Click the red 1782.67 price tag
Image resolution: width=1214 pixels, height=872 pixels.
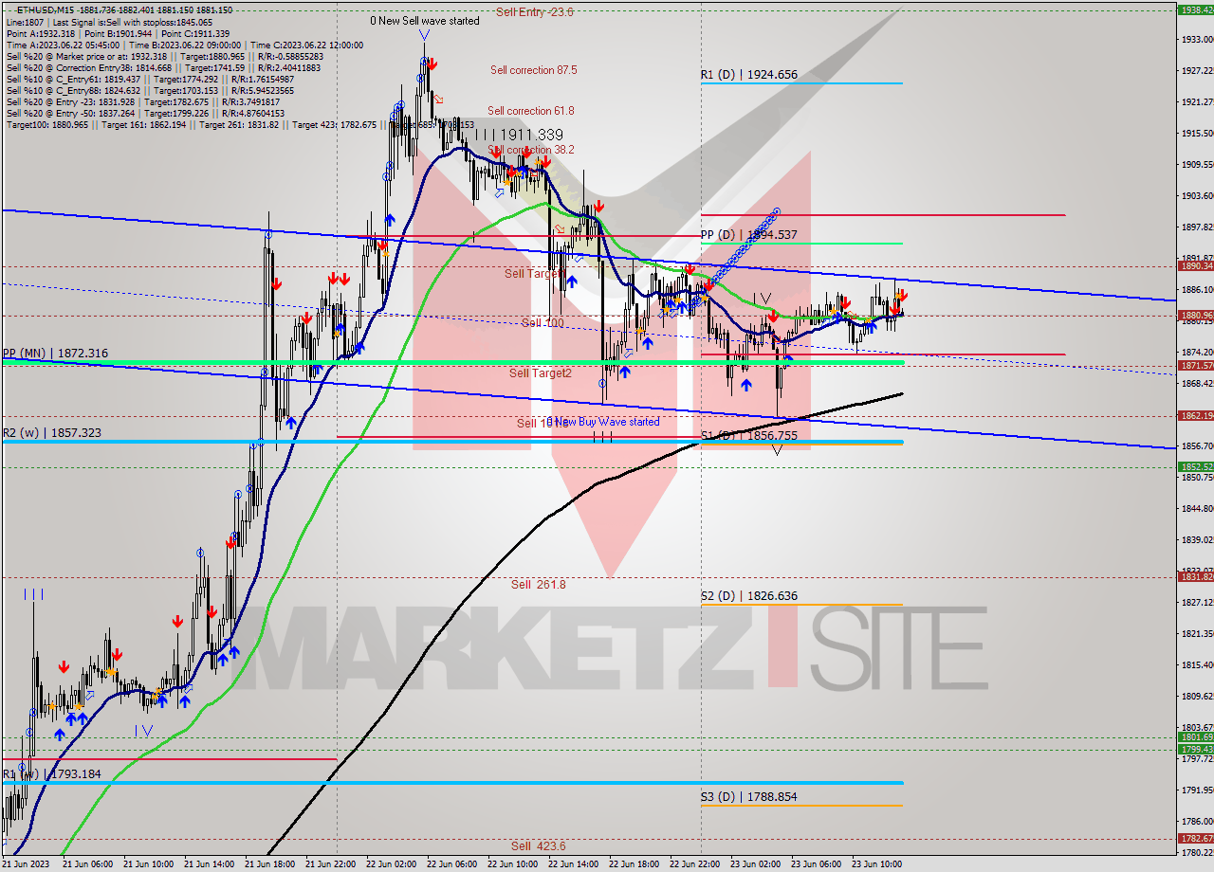click(1195, 839)
